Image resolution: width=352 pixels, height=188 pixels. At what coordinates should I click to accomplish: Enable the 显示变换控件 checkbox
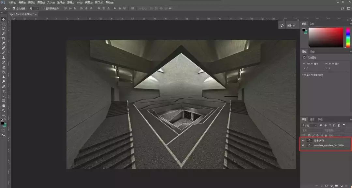pyautogui.click(x=43, y=8)
